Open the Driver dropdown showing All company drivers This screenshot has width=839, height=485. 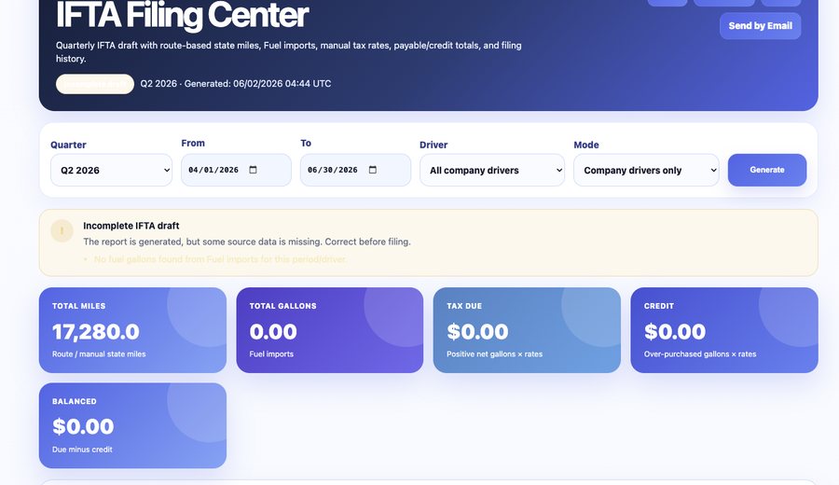click(492, 171)
